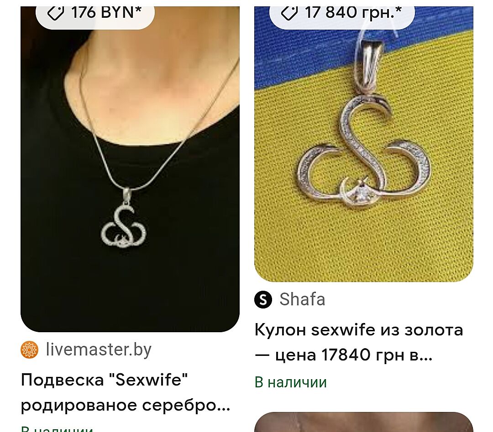Click the price tag icon beside 176 BYN

pos(56,13)
